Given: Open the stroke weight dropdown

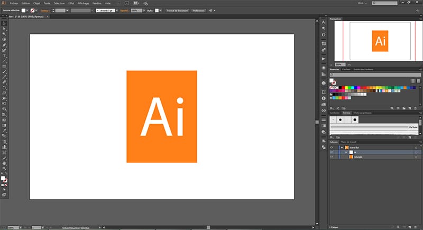Looking at the screenshot, I should (67, 11).
